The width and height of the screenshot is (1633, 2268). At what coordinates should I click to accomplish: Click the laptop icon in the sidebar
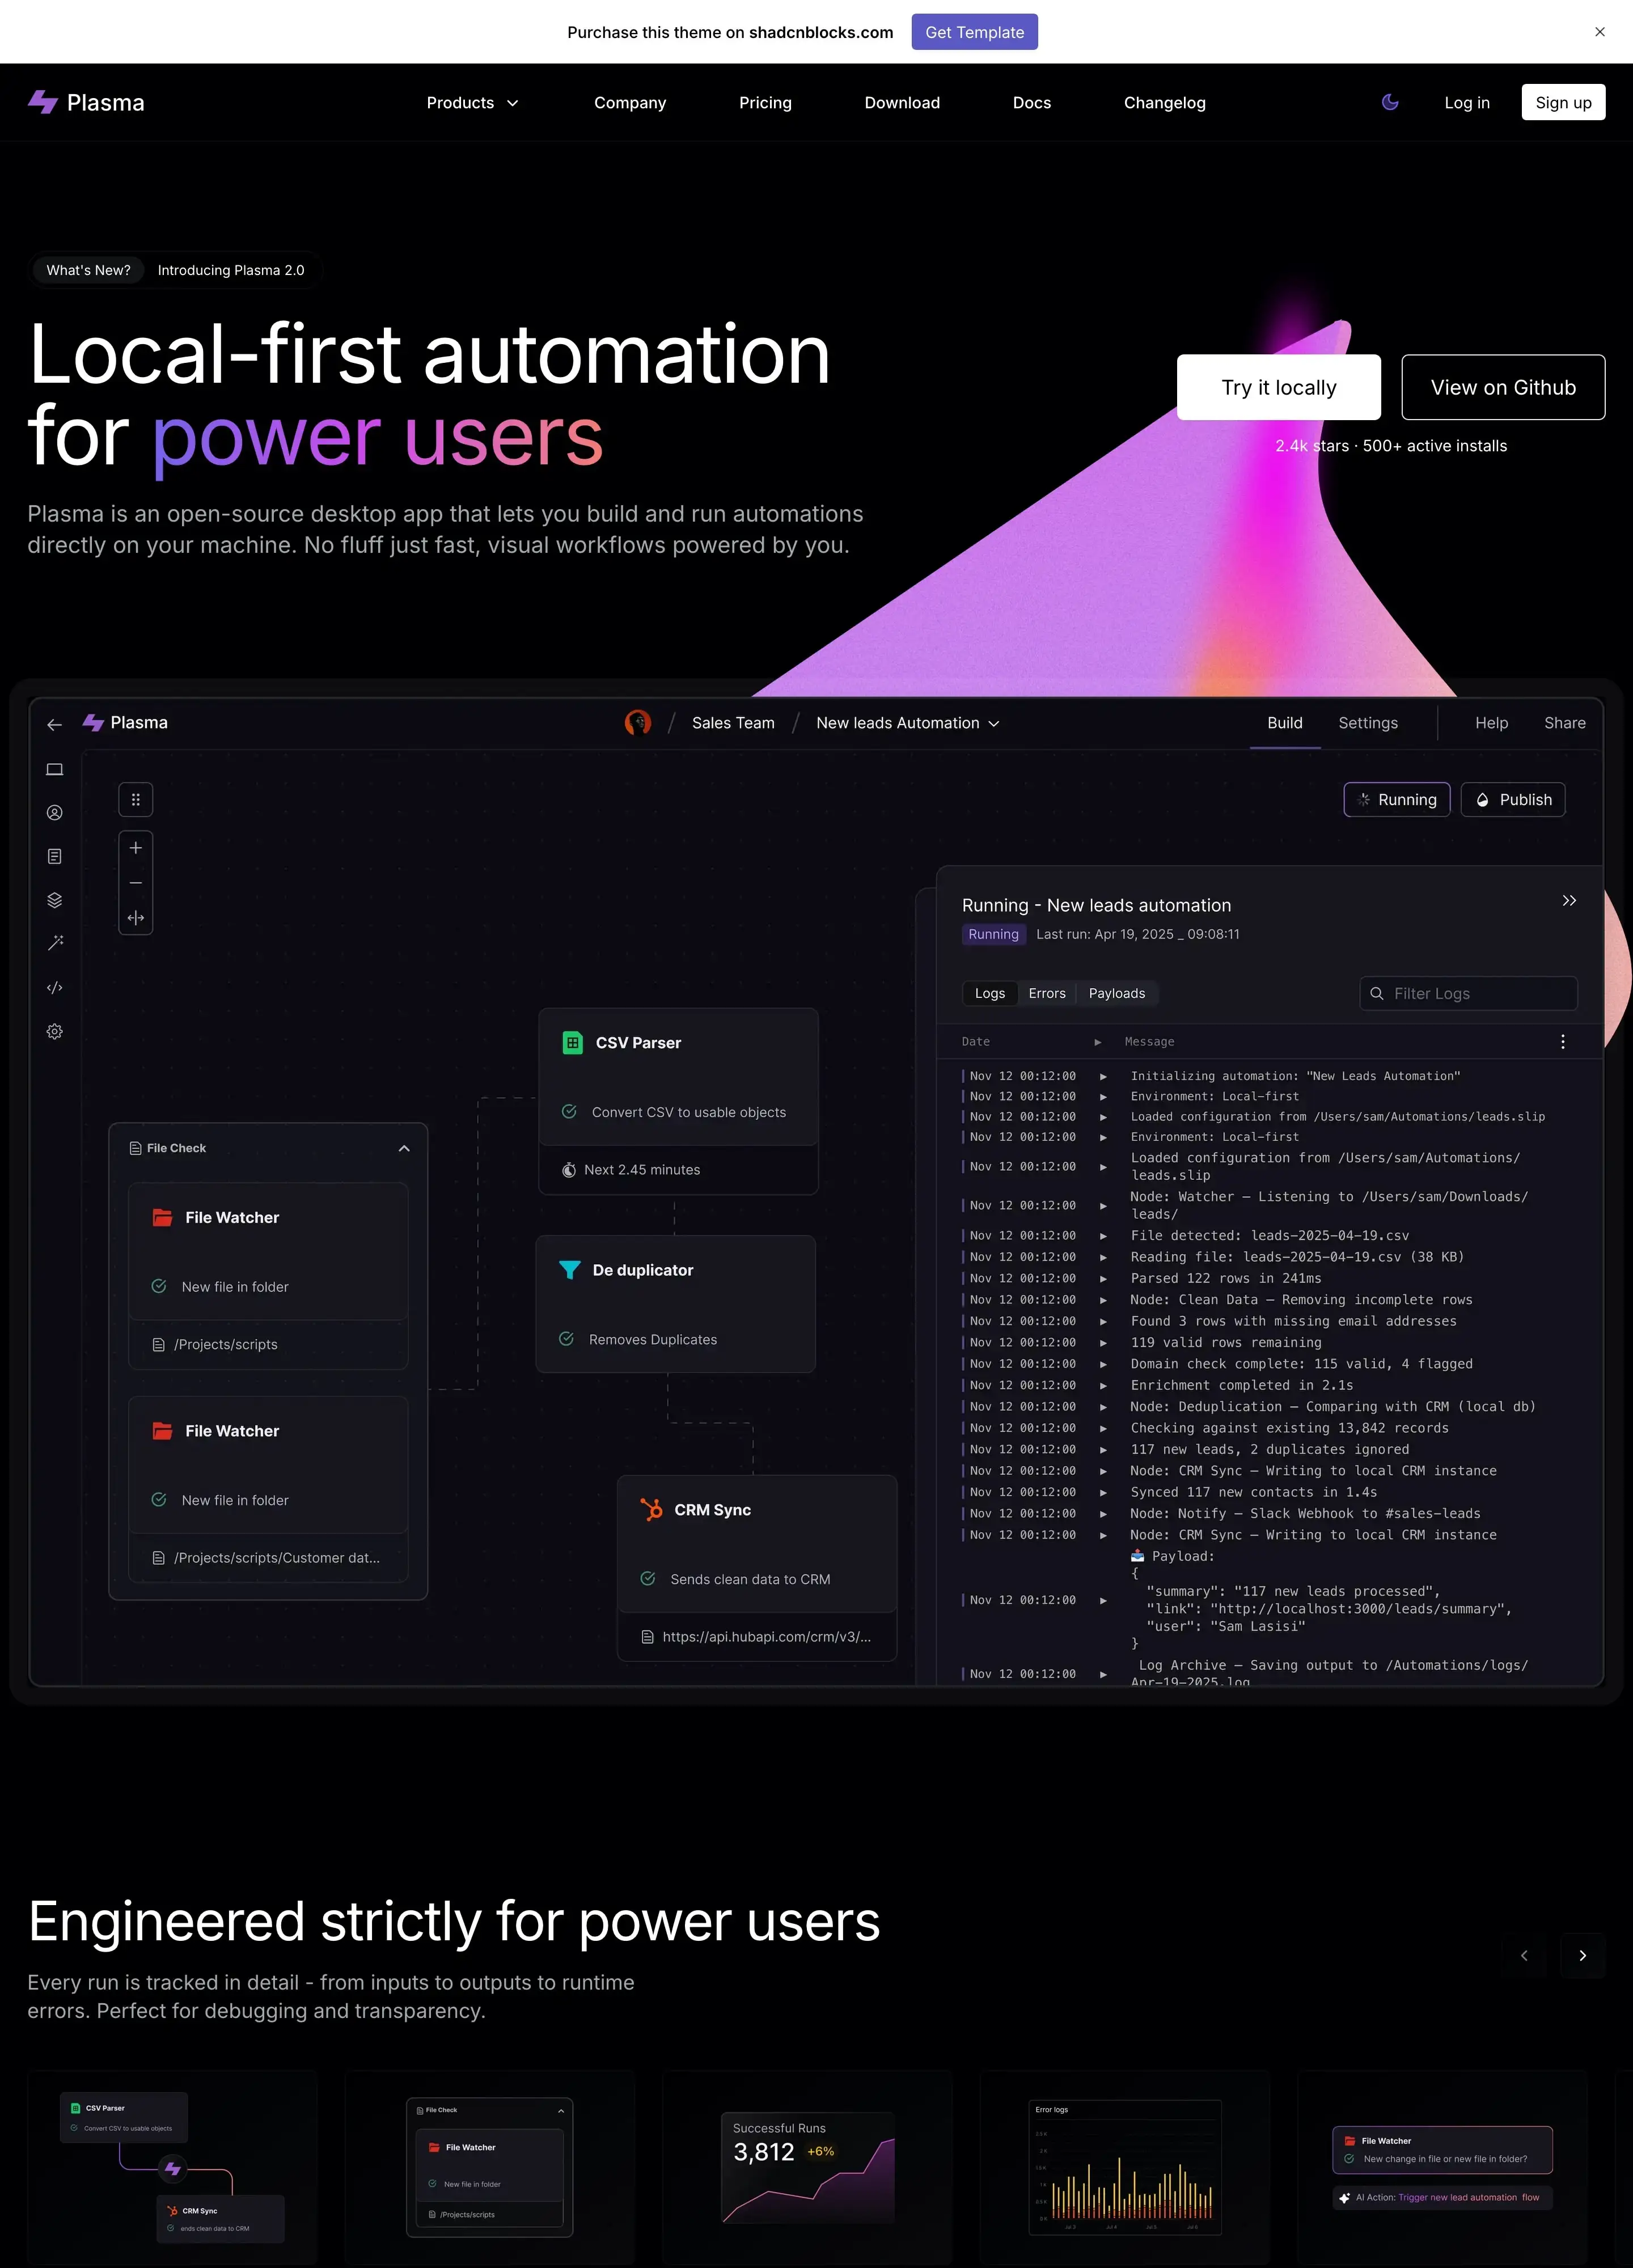[55, 769]
